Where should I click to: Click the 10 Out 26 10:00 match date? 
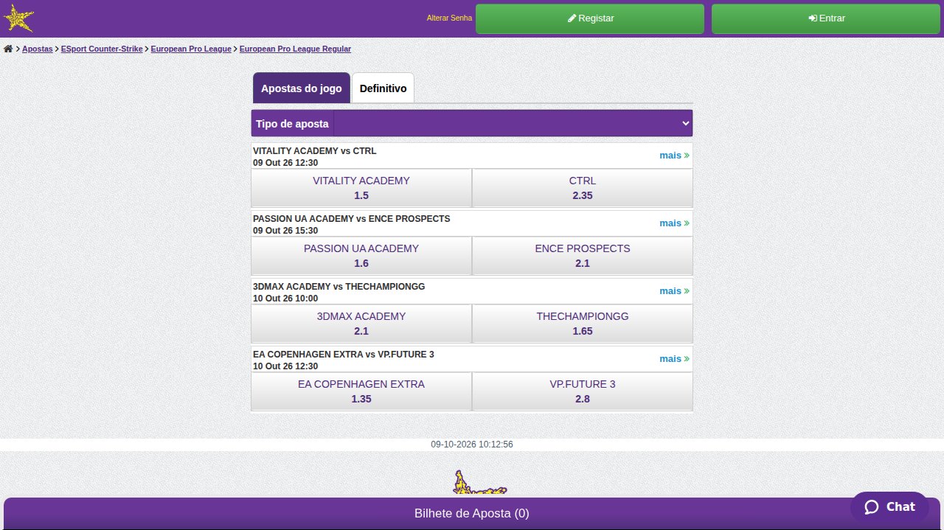tap(285, 299)
